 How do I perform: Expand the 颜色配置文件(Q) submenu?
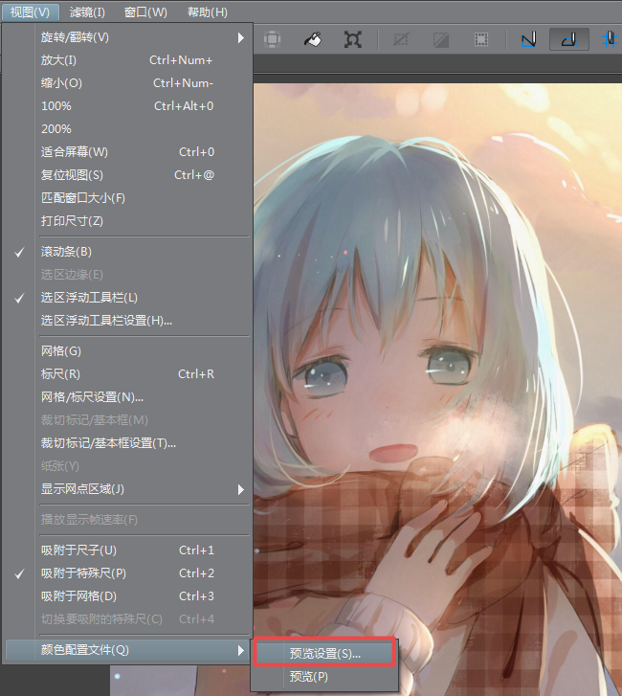(127, 650)
